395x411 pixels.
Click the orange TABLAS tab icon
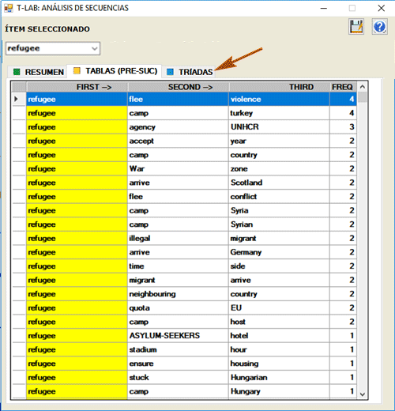[77, 70]
